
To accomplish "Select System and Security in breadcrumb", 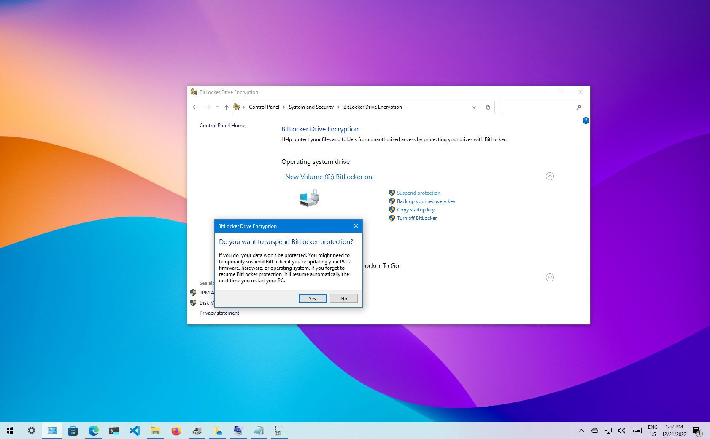I will 311,107.
